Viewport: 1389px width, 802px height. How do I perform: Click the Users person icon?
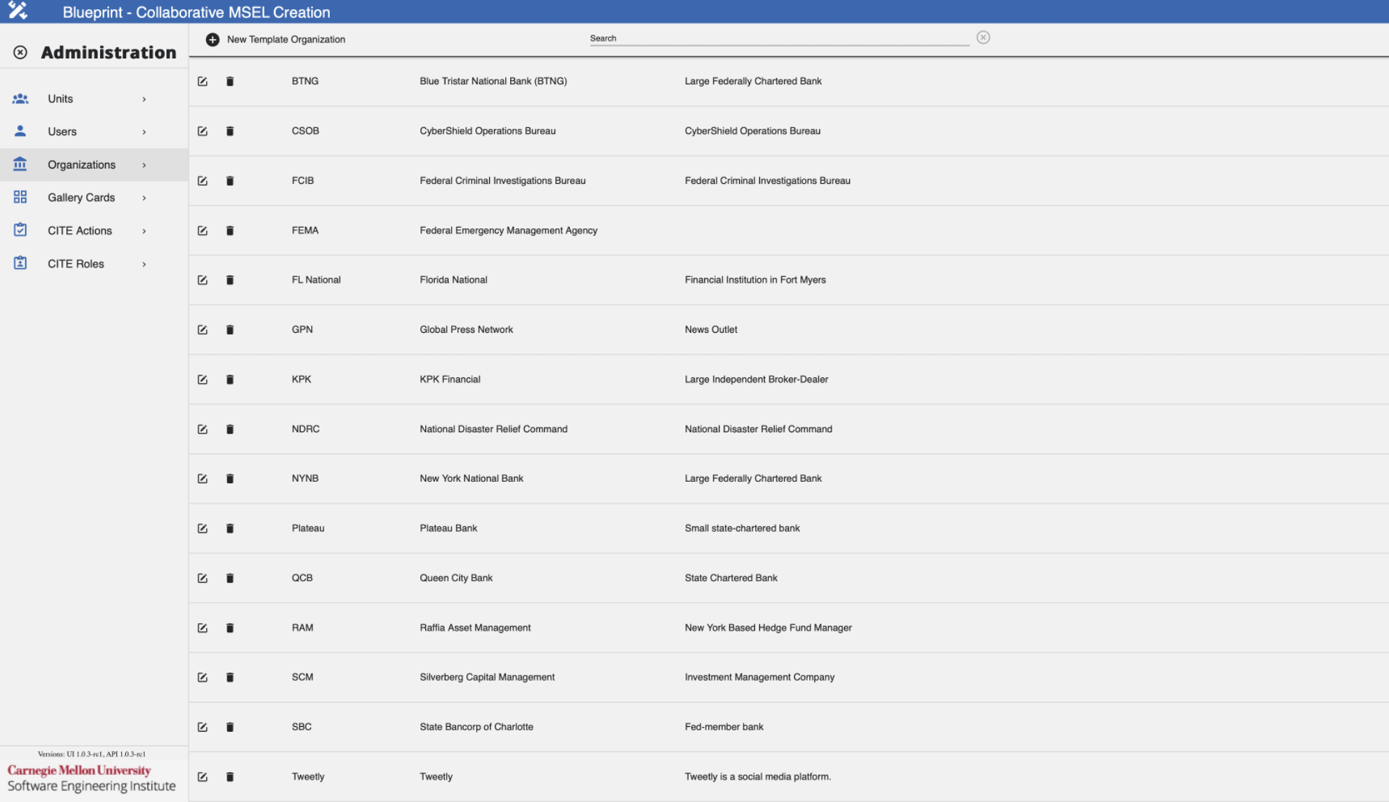[20, 131]
